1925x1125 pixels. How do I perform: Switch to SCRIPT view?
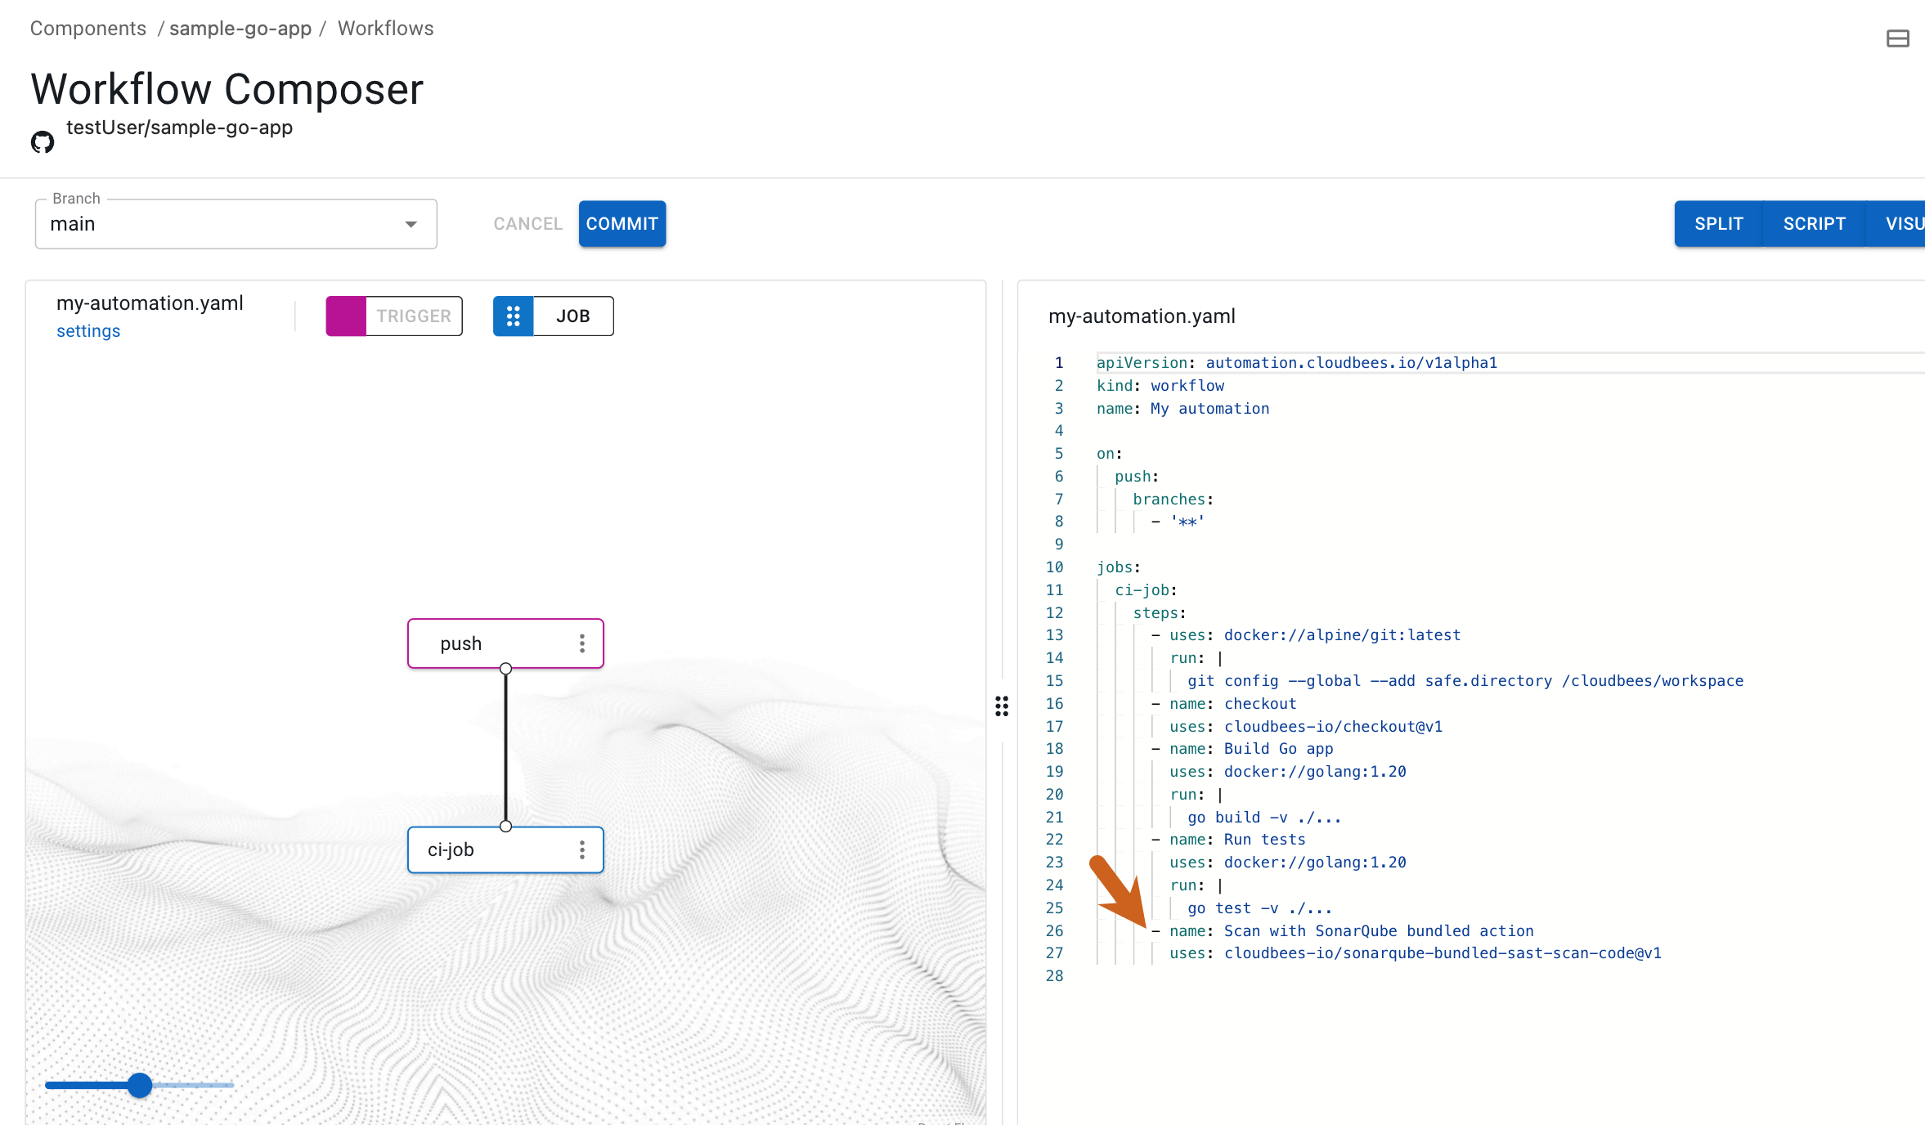tap(1814, 223)
